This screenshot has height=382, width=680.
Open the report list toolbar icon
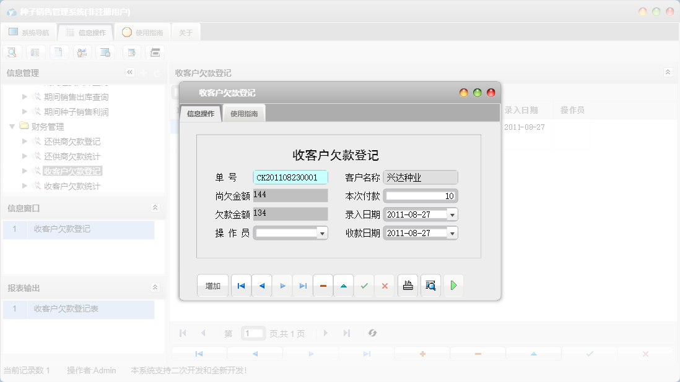point(35,52)
